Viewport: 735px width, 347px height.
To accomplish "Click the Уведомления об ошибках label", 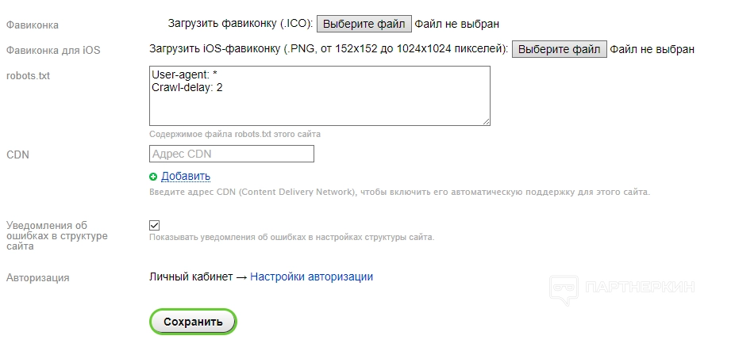I will 56,235.
